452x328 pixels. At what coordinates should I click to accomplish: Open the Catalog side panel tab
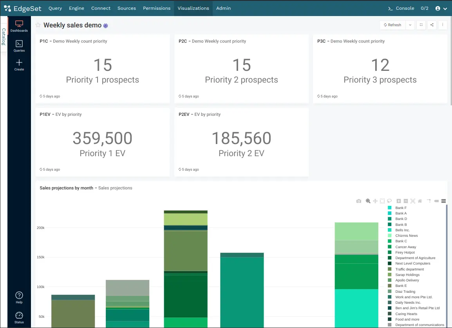coord(4,37)
